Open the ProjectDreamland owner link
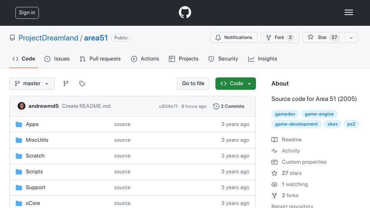 click(x=49, y=38)
